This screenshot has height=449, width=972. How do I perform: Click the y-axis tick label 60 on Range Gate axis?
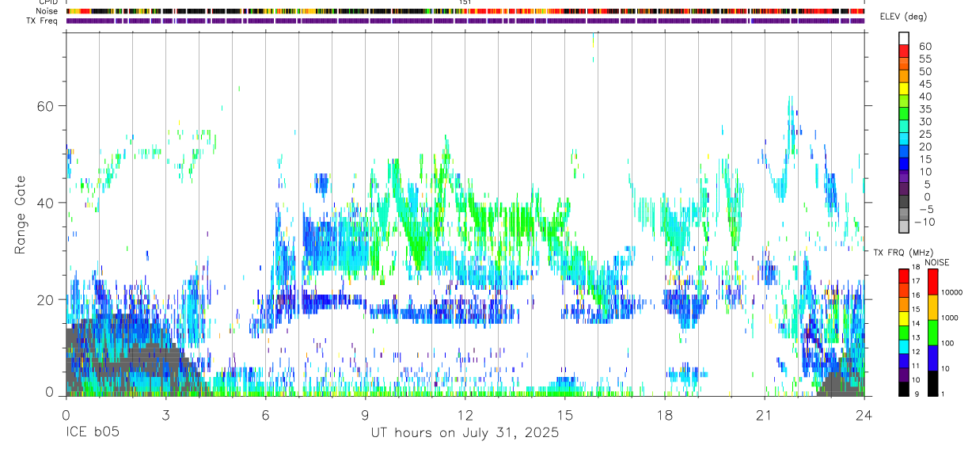[47, 106]
